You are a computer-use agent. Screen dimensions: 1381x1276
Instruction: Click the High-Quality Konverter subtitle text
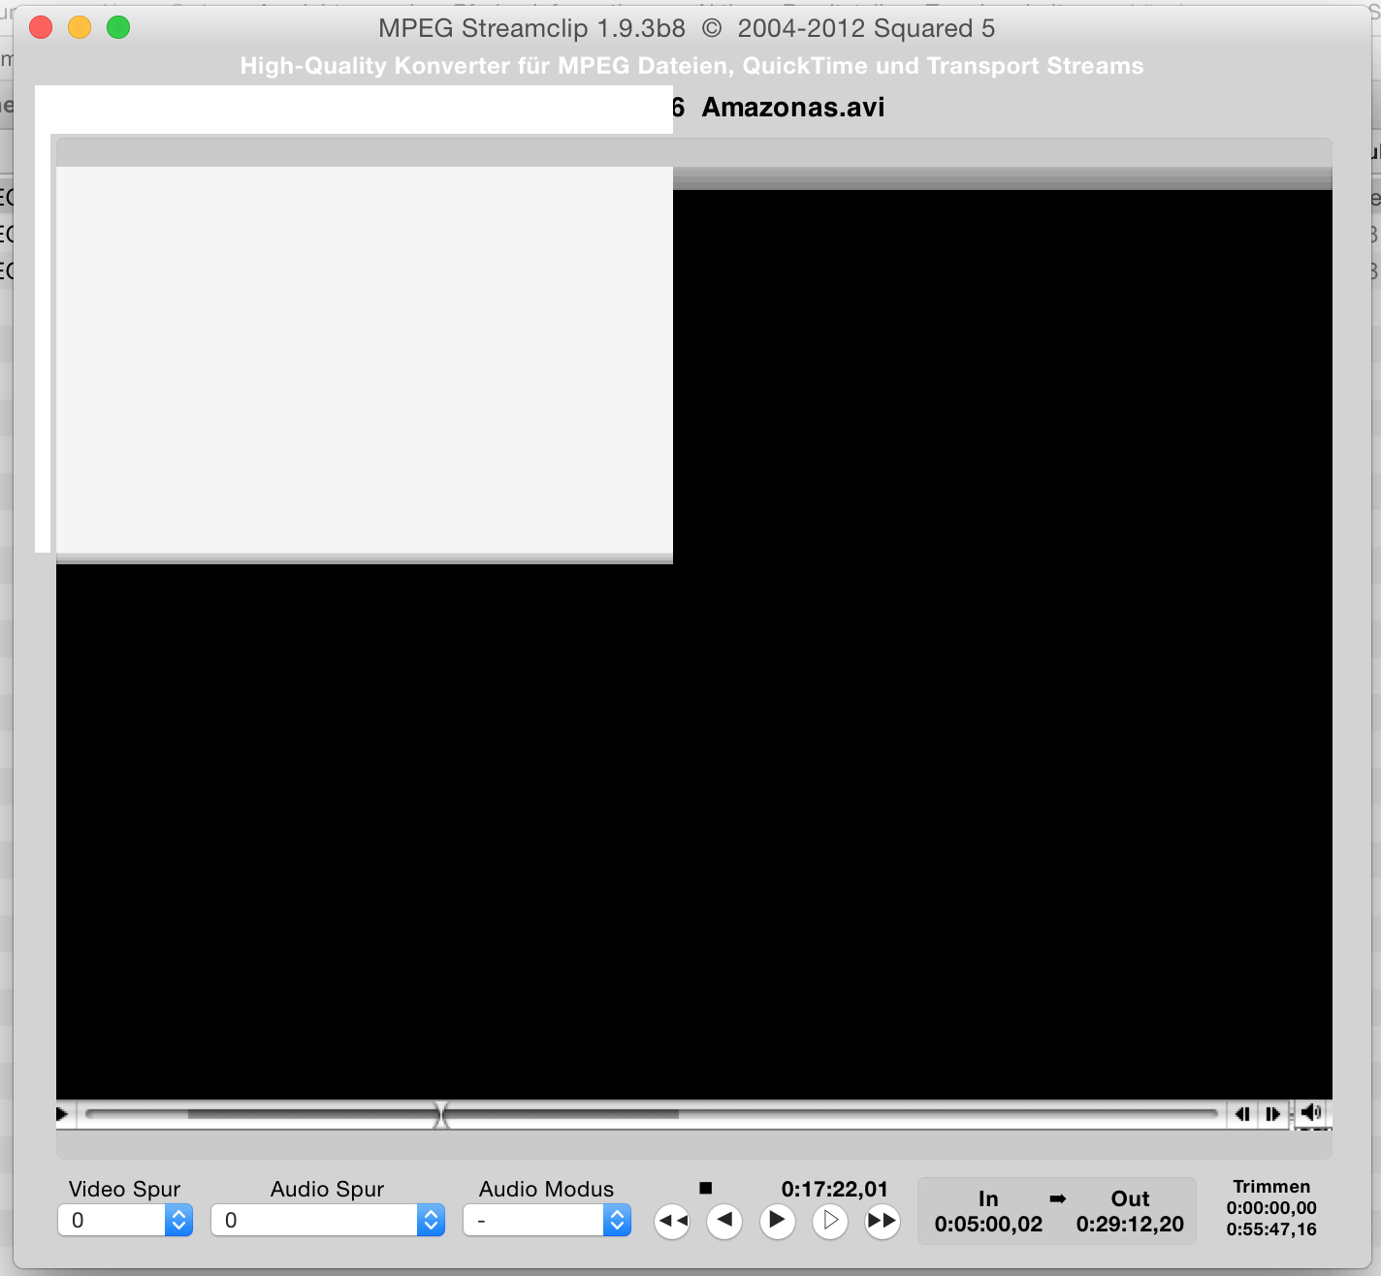tap(691, 66)
